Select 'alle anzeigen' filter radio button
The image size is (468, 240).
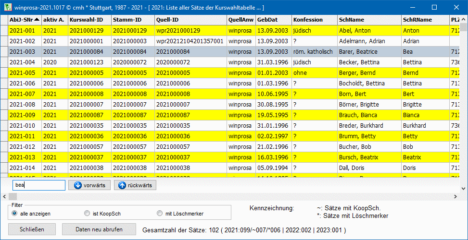(x=14, y=213)
